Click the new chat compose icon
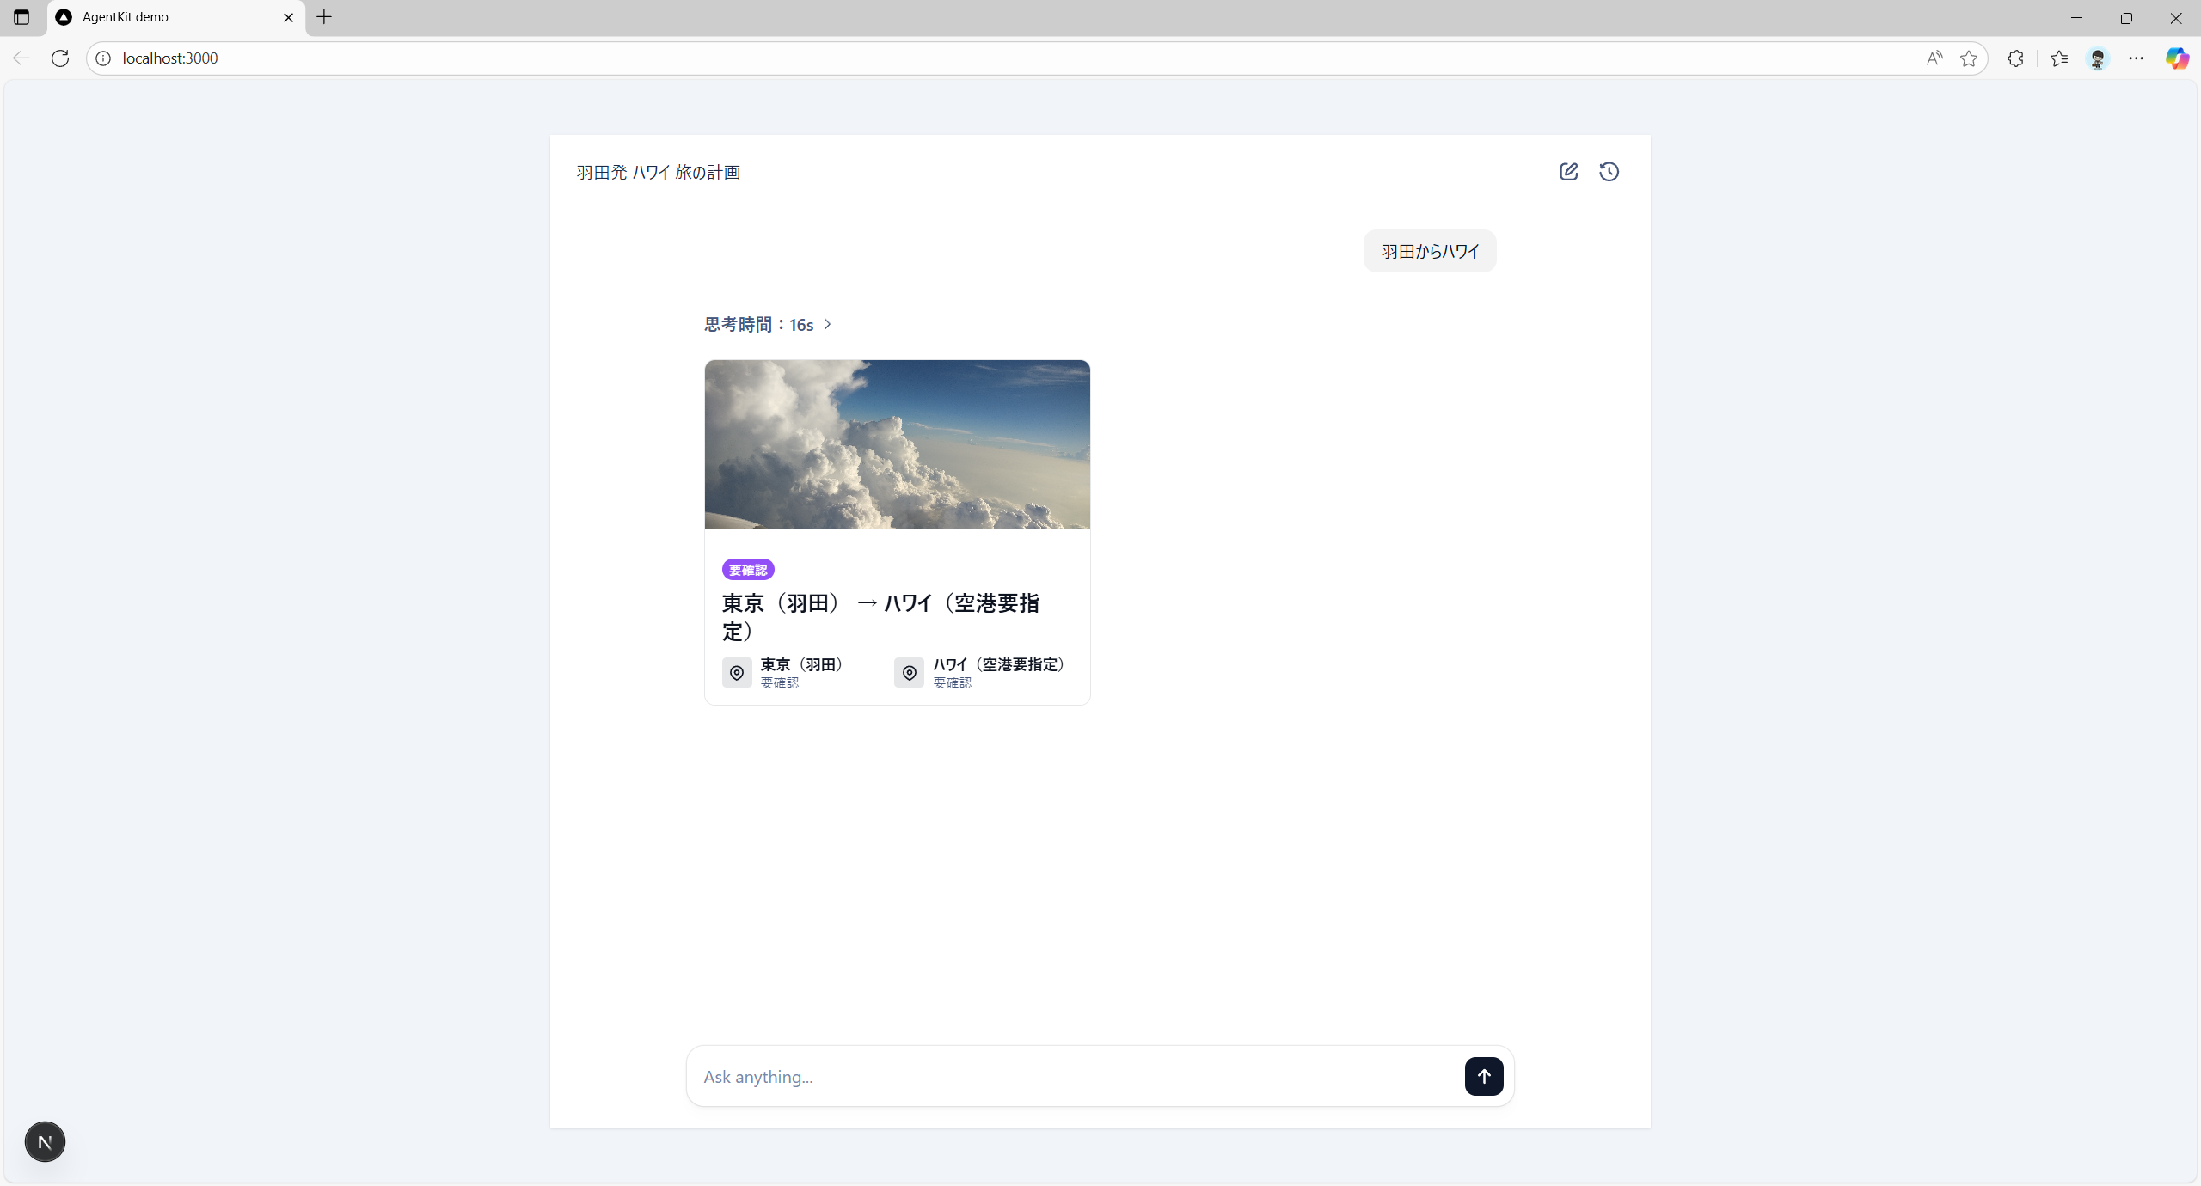2201x1186 pixels. point(1568,172)
